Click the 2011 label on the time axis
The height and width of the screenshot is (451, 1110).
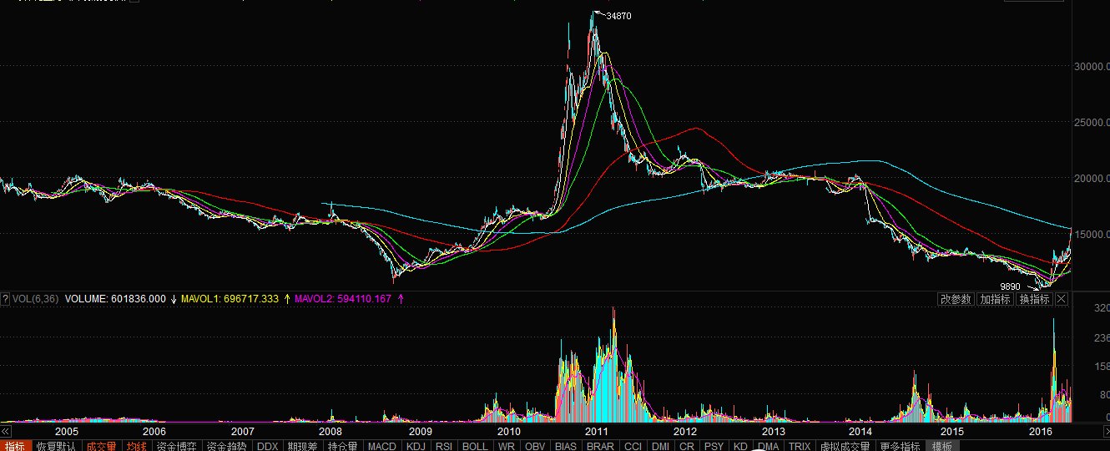pos(597,431)
